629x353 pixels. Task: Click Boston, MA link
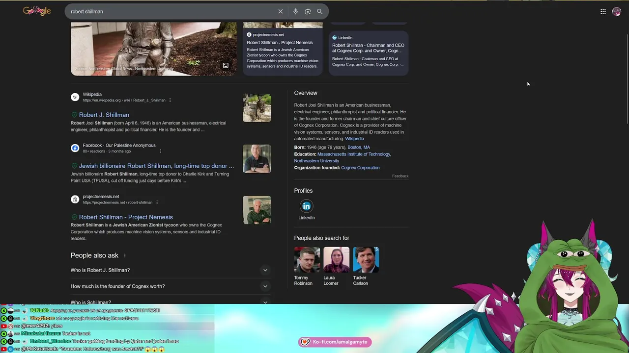[x=359, y=147]
